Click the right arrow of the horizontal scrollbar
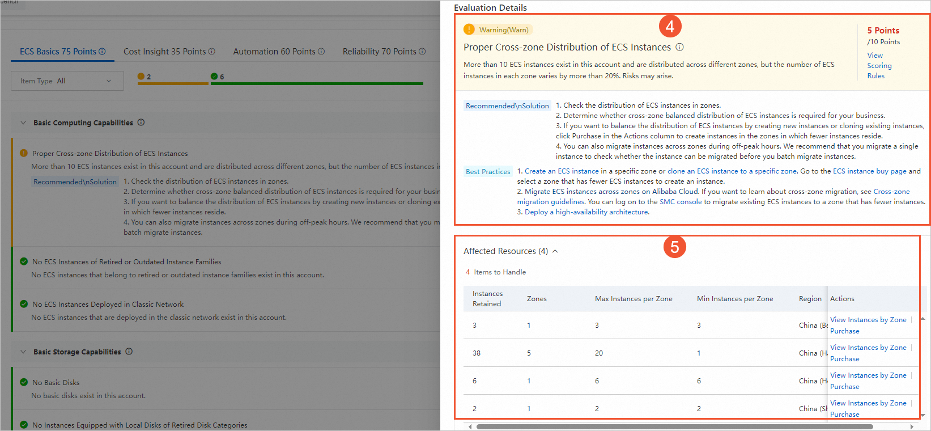The width and height of the screenshot is (931, 431). pos(912,426)
